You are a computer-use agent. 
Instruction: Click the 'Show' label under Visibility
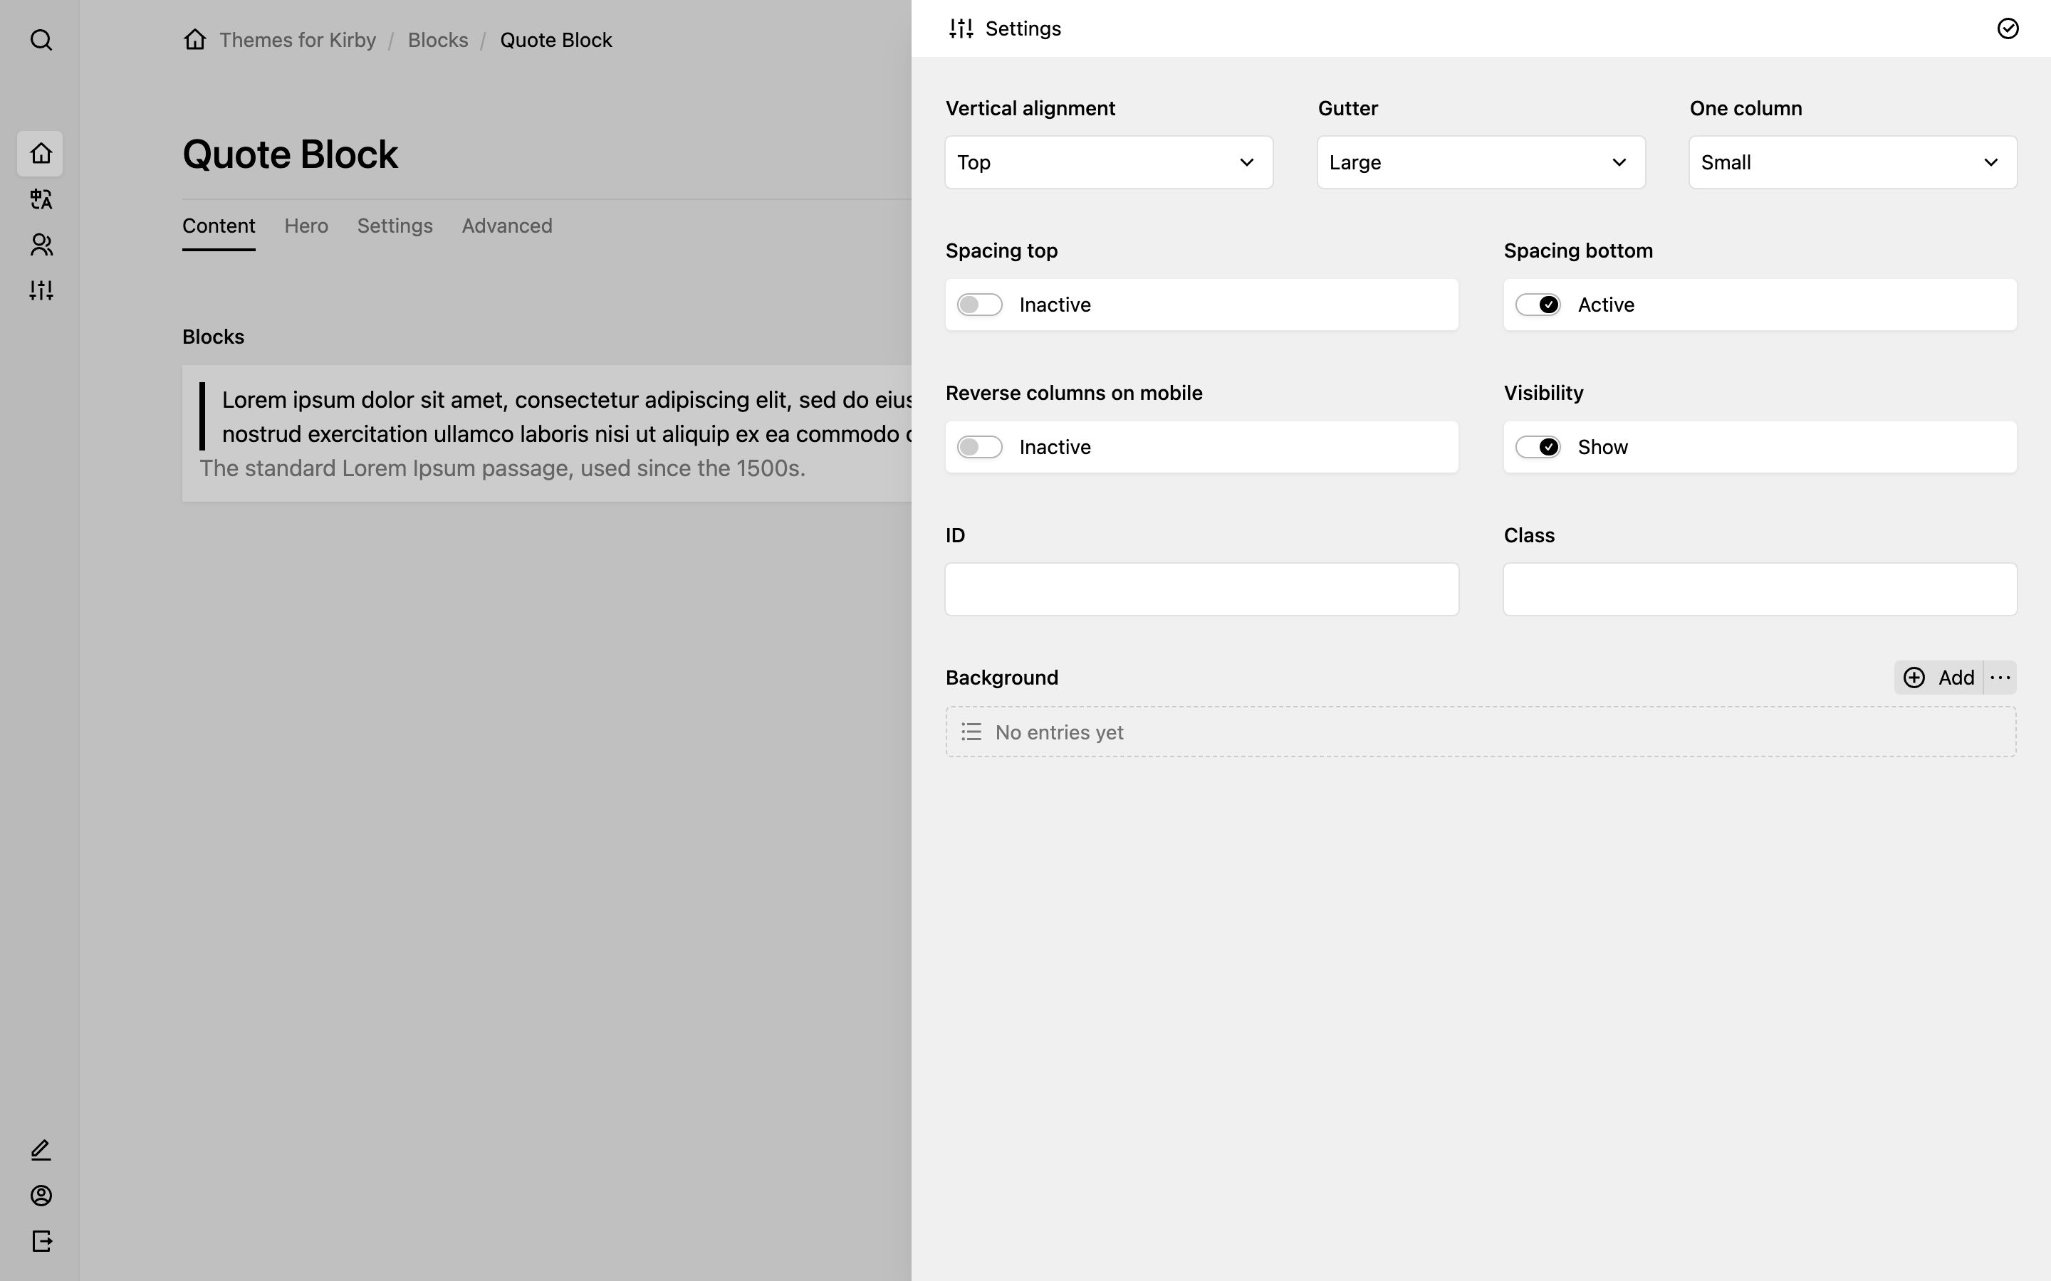[1602, 448]
